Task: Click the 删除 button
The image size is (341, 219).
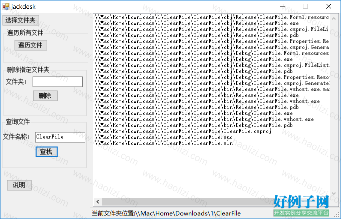Action: tap(45, 96)
